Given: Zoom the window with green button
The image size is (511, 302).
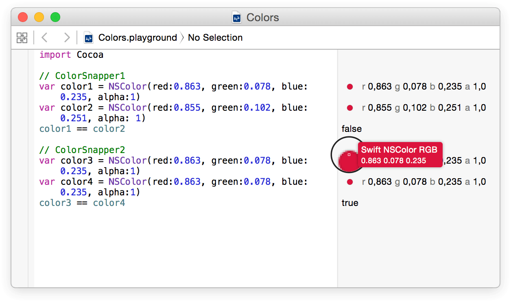Looking at the screenshot, I should point(55,17).
